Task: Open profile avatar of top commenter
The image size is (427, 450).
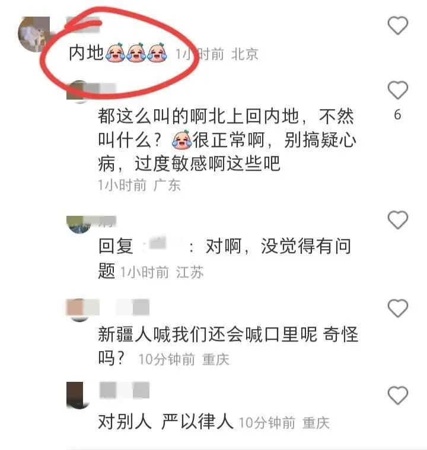Action: [x=34, y=34]
